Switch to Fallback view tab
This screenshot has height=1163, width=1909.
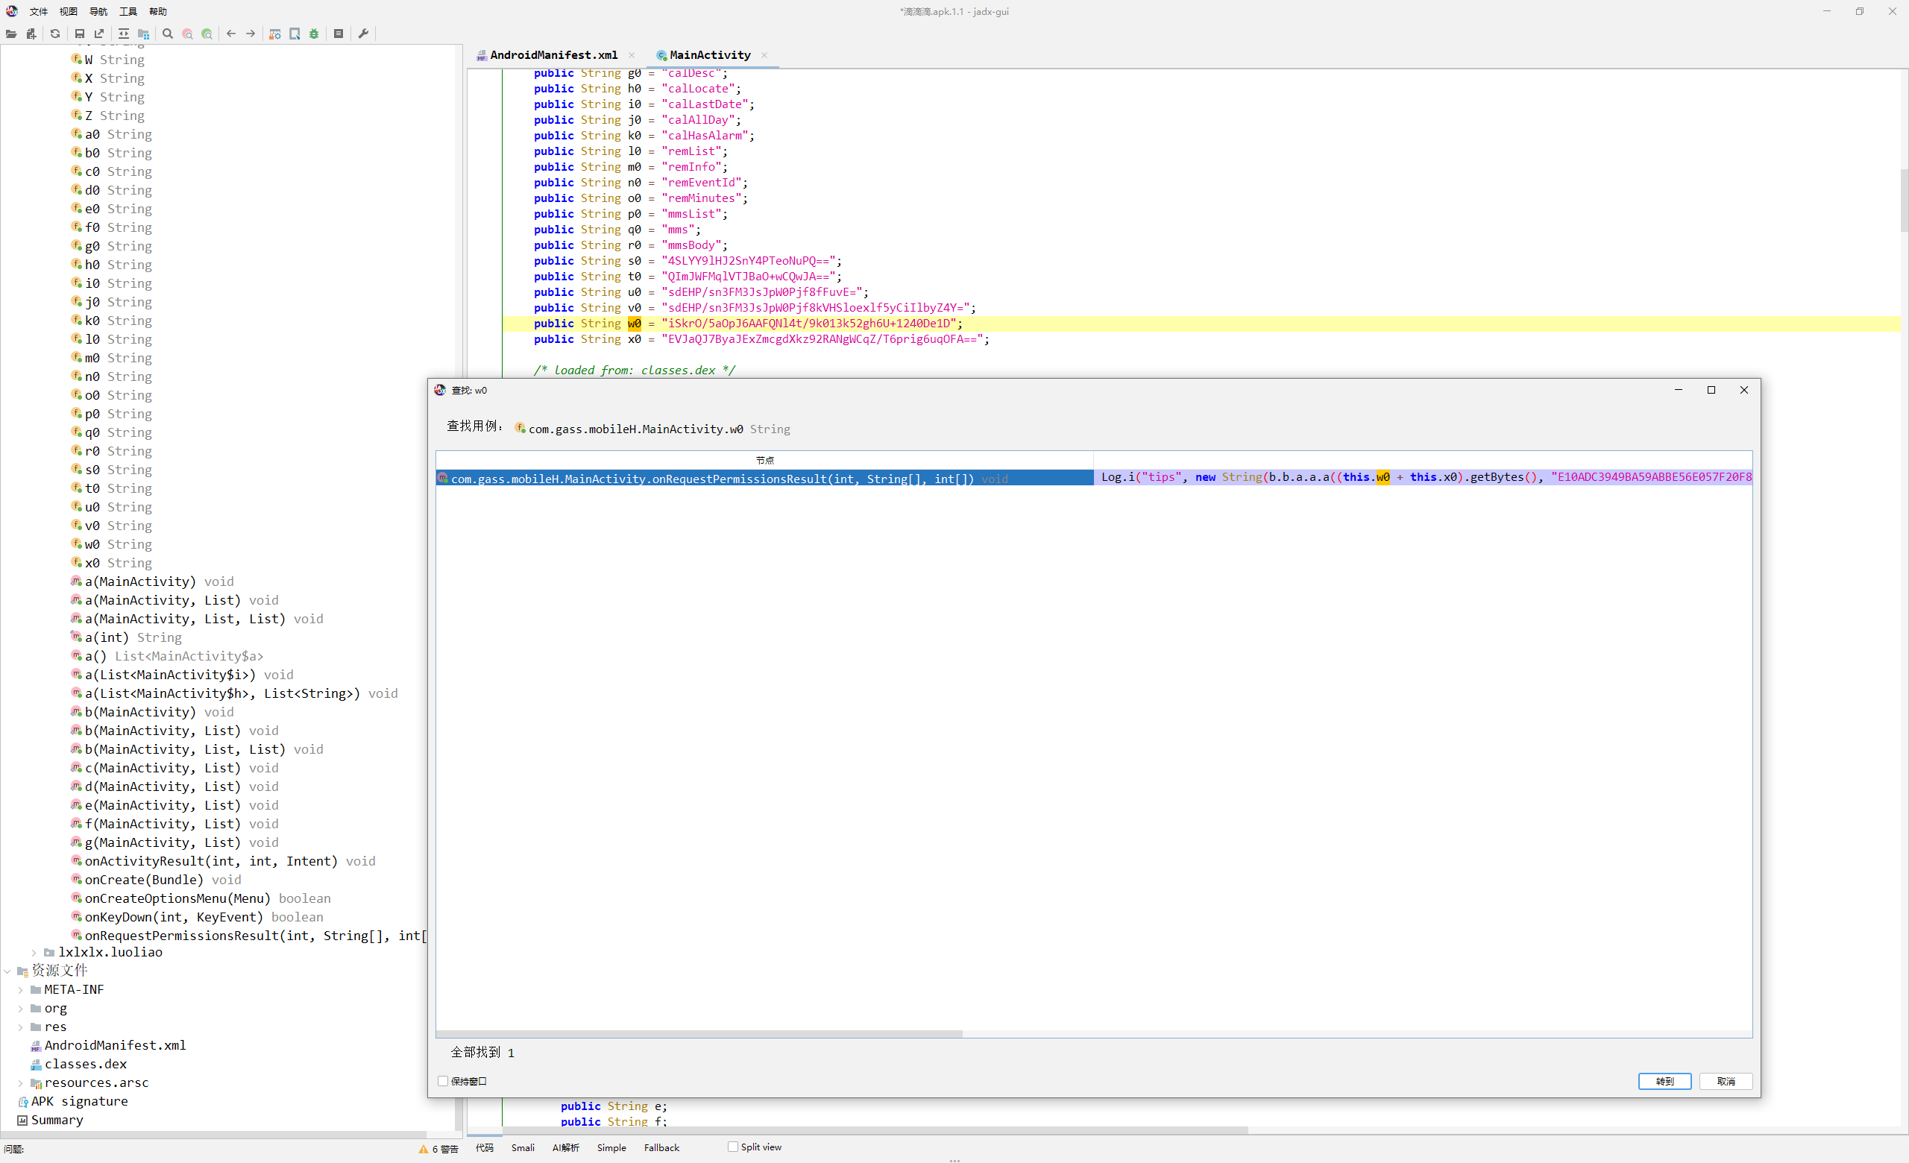click(661, 1147)
